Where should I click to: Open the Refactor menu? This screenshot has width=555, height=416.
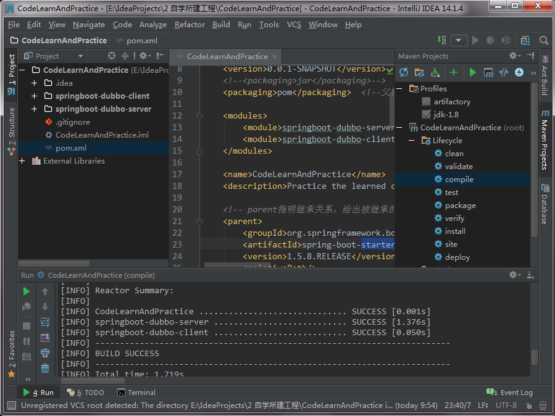[190, 25]
